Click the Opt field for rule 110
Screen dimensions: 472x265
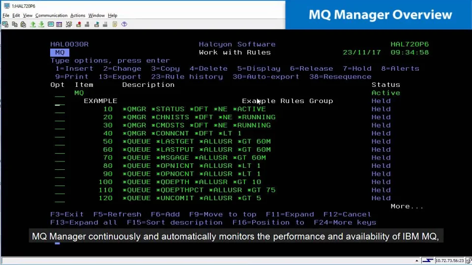click(x=60, y=191)
